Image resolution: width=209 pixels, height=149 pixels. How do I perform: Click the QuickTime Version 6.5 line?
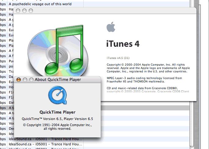click(x=57, y=119)
